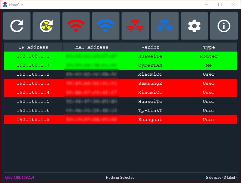Image resolution: width=241 pixels, height=183 pixels.
Task: Click User type in the 192.168.1.8 row
Action: (209, 119)
